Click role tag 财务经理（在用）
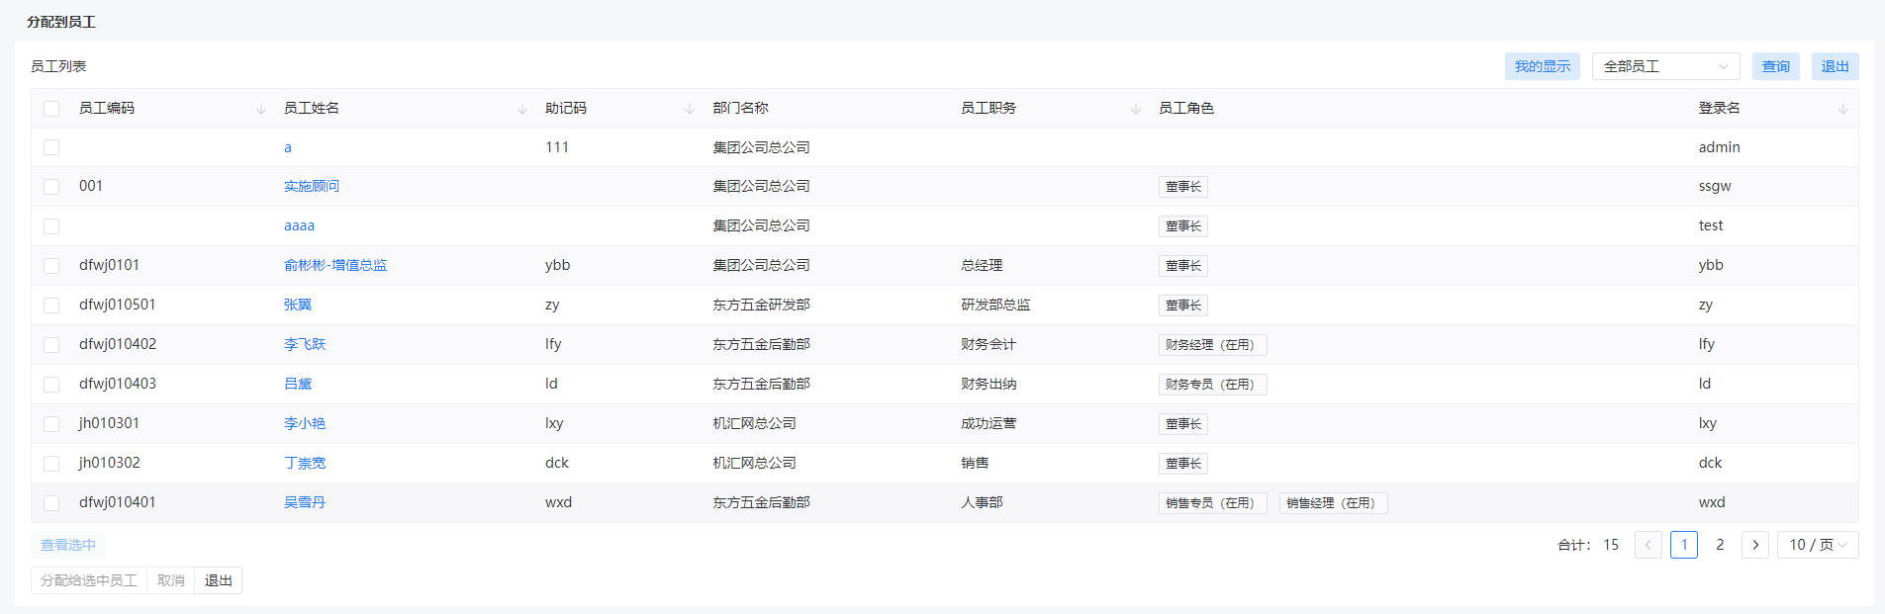Viewport: 1885px width, 614px height. click(1213, 345)
